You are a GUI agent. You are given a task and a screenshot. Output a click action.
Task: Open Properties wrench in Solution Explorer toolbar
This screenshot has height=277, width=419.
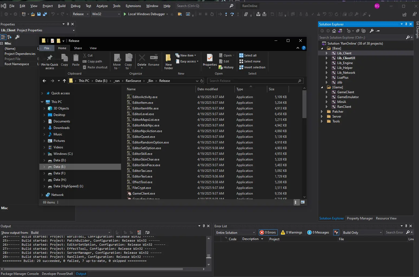[372, 31]
